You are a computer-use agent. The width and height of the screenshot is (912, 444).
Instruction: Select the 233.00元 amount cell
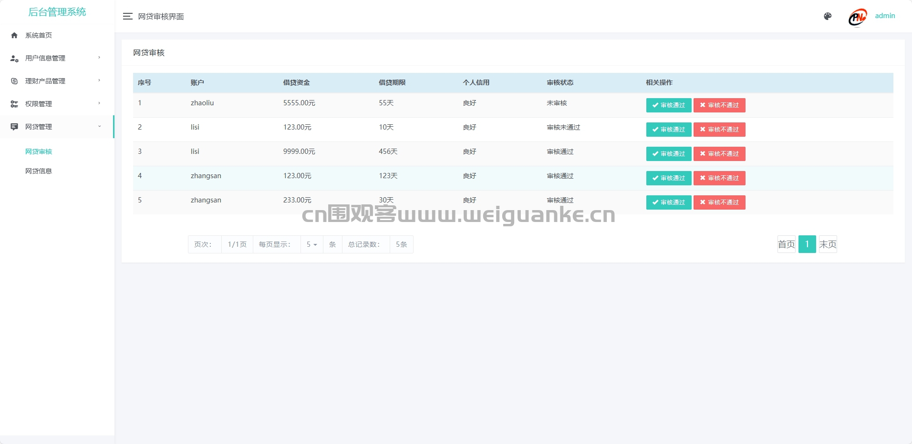click(x=297, y=200)
